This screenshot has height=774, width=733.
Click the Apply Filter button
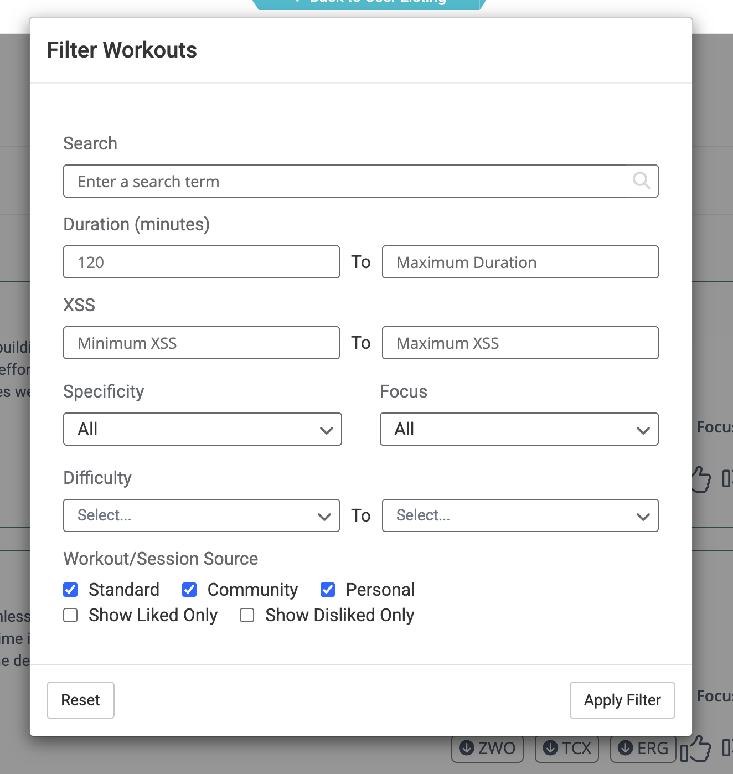point(622,700)
